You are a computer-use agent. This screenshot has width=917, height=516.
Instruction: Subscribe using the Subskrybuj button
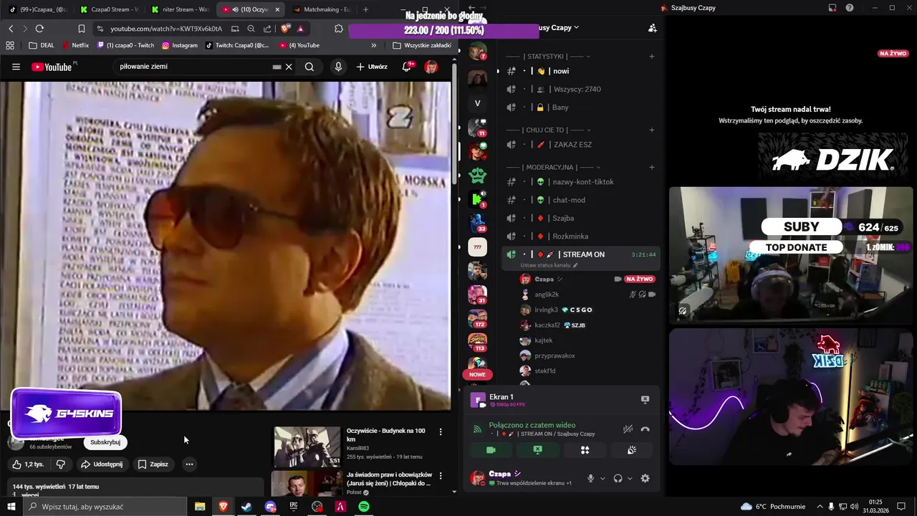[105, 442]
